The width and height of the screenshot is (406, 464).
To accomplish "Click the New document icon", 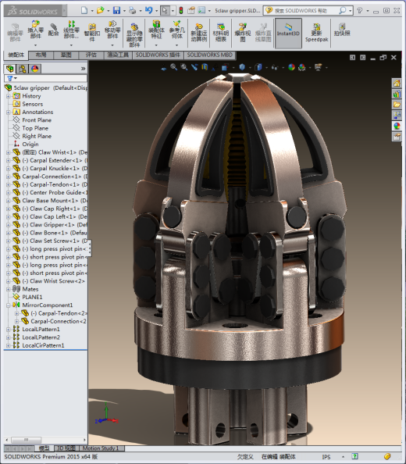I will pos(84,11).
